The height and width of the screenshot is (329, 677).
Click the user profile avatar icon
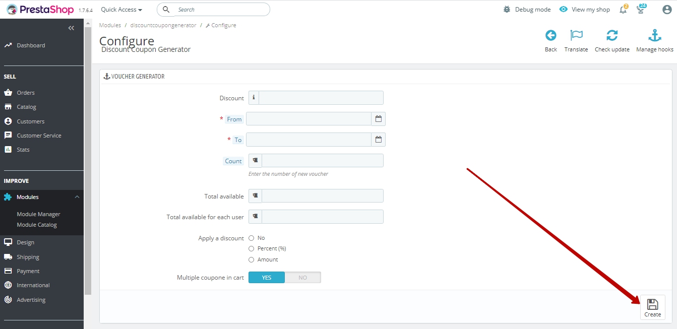667,10
